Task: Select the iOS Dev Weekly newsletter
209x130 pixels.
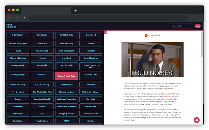Action: 42,84
